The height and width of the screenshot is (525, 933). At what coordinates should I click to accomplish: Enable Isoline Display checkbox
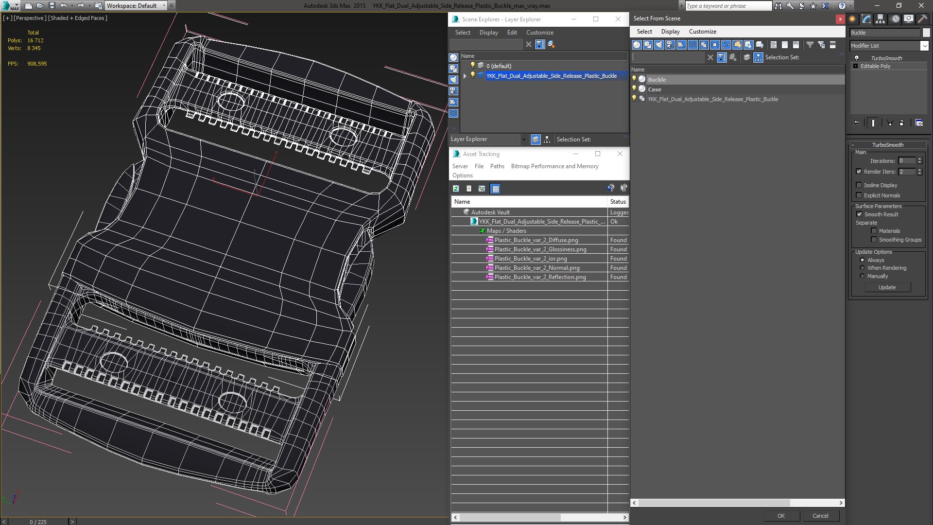[x=859, y=185]
